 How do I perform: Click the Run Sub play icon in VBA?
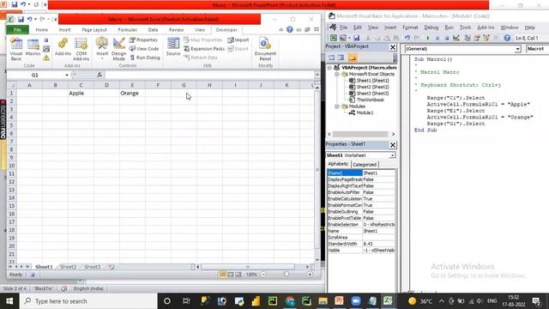click(x=427, y=38)
